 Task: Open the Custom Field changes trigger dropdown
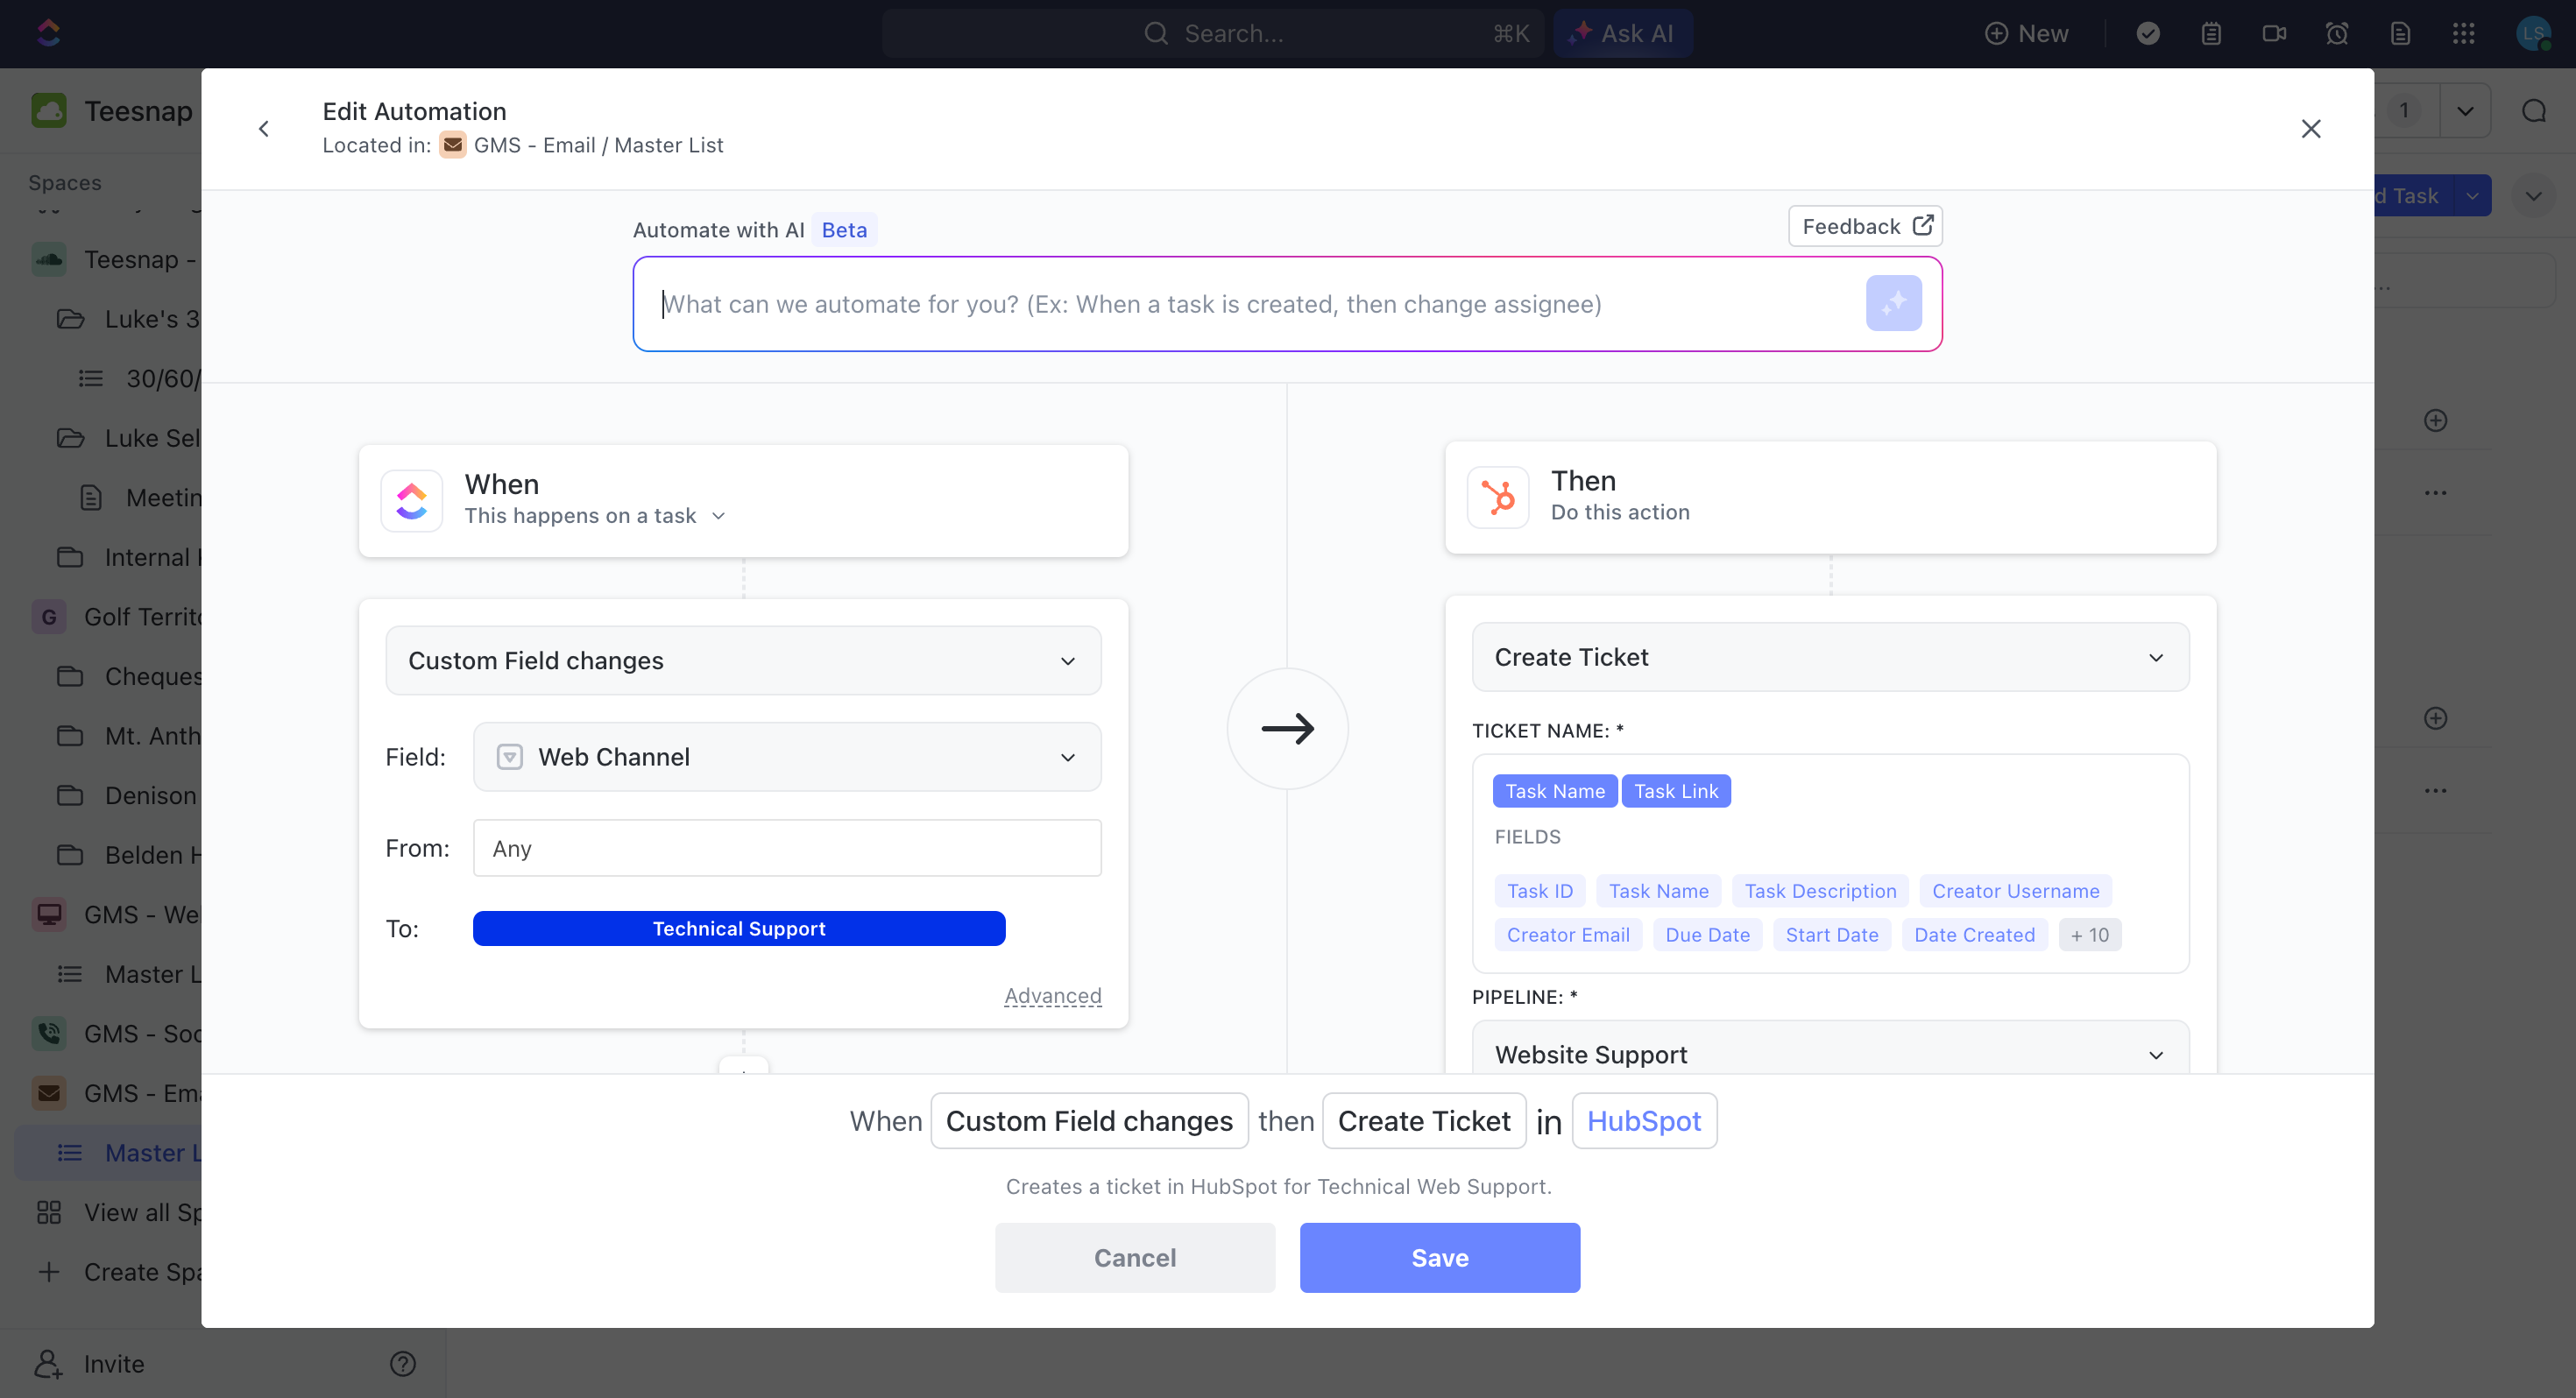tap(743, 660)
